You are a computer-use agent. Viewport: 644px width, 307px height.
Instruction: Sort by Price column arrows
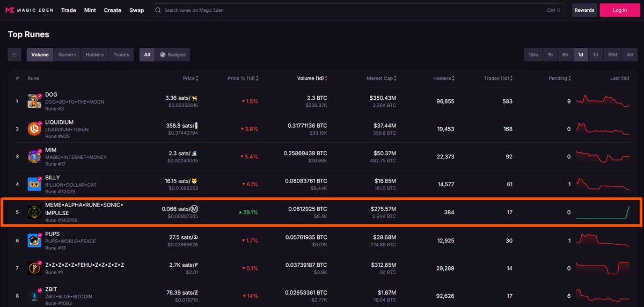[x=197, y=78]
